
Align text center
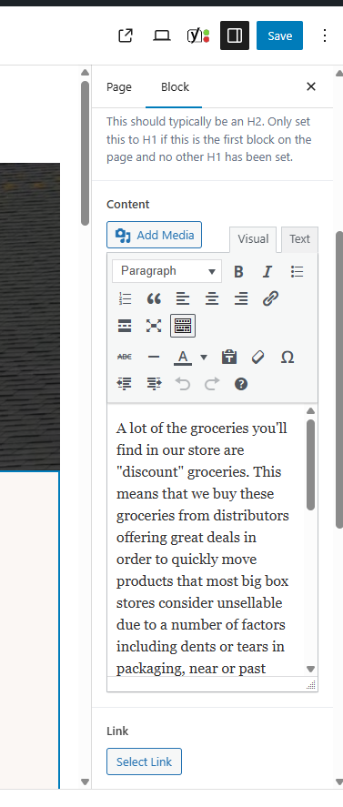click(212, 298)
